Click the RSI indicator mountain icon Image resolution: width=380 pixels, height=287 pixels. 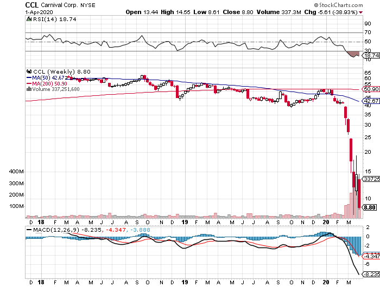[29, 19]
